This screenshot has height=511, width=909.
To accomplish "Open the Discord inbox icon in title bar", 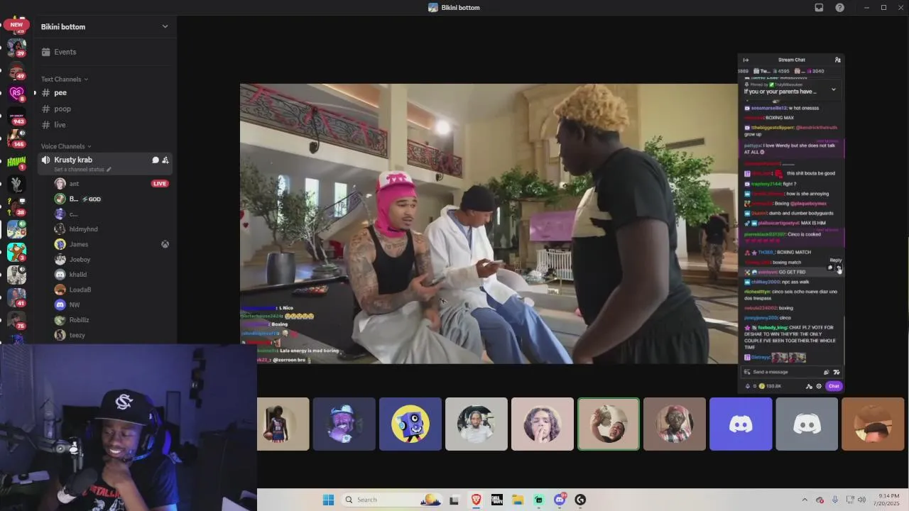I will (x=819, y=8).
